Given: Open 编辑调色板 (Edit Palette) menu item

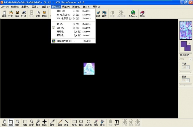Looking at the screenshot, I should tap(73, 41).
